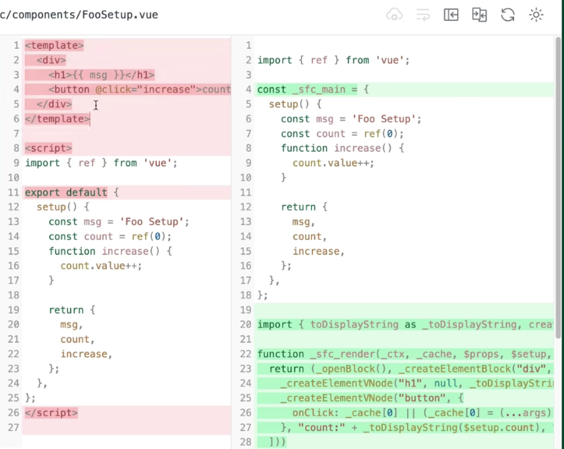
Task: Toggle the line-wrap icon in toolbar
Action: [423, 14]
